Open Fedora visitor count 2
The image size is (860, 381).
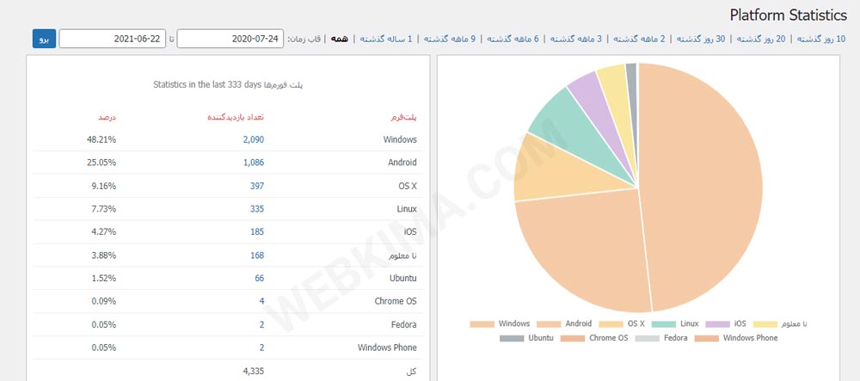261,325
